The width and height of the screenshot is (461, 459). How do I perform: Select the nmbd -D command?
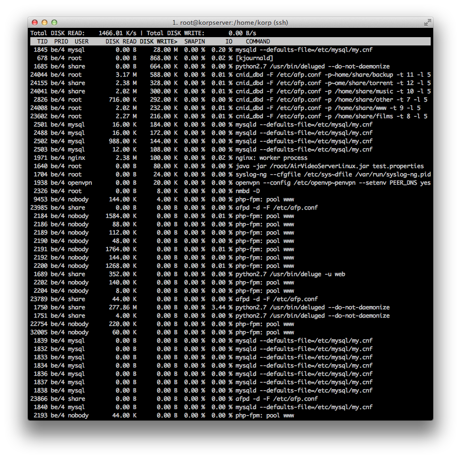(x=247, y=191)
